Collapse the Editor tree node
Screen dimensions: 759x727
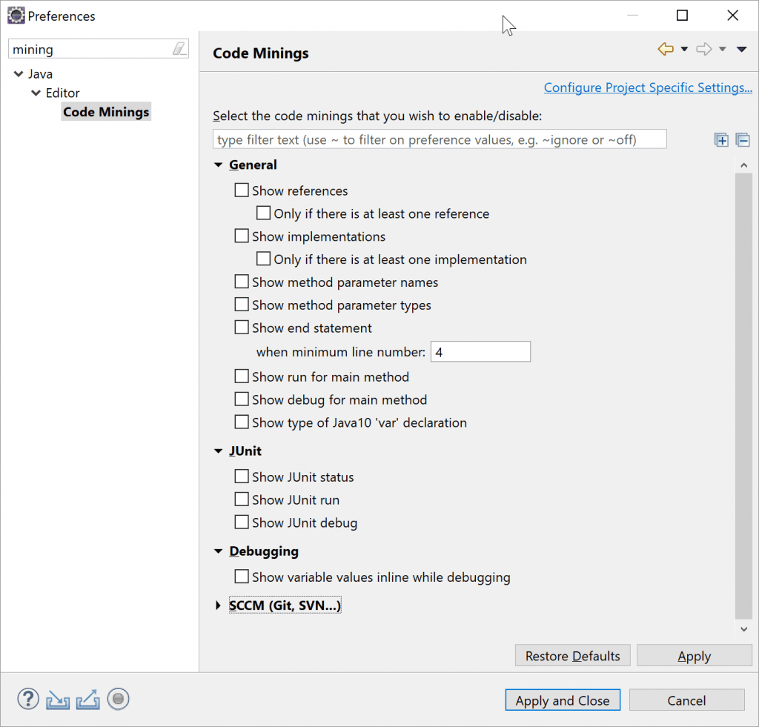[x=36, y=93]
